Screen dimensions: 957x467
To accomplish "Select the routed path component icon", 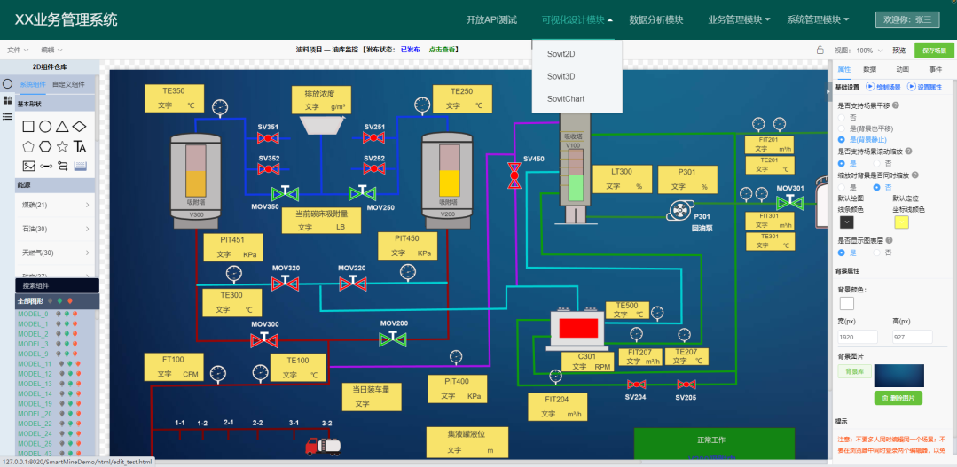I will [62, 165].
